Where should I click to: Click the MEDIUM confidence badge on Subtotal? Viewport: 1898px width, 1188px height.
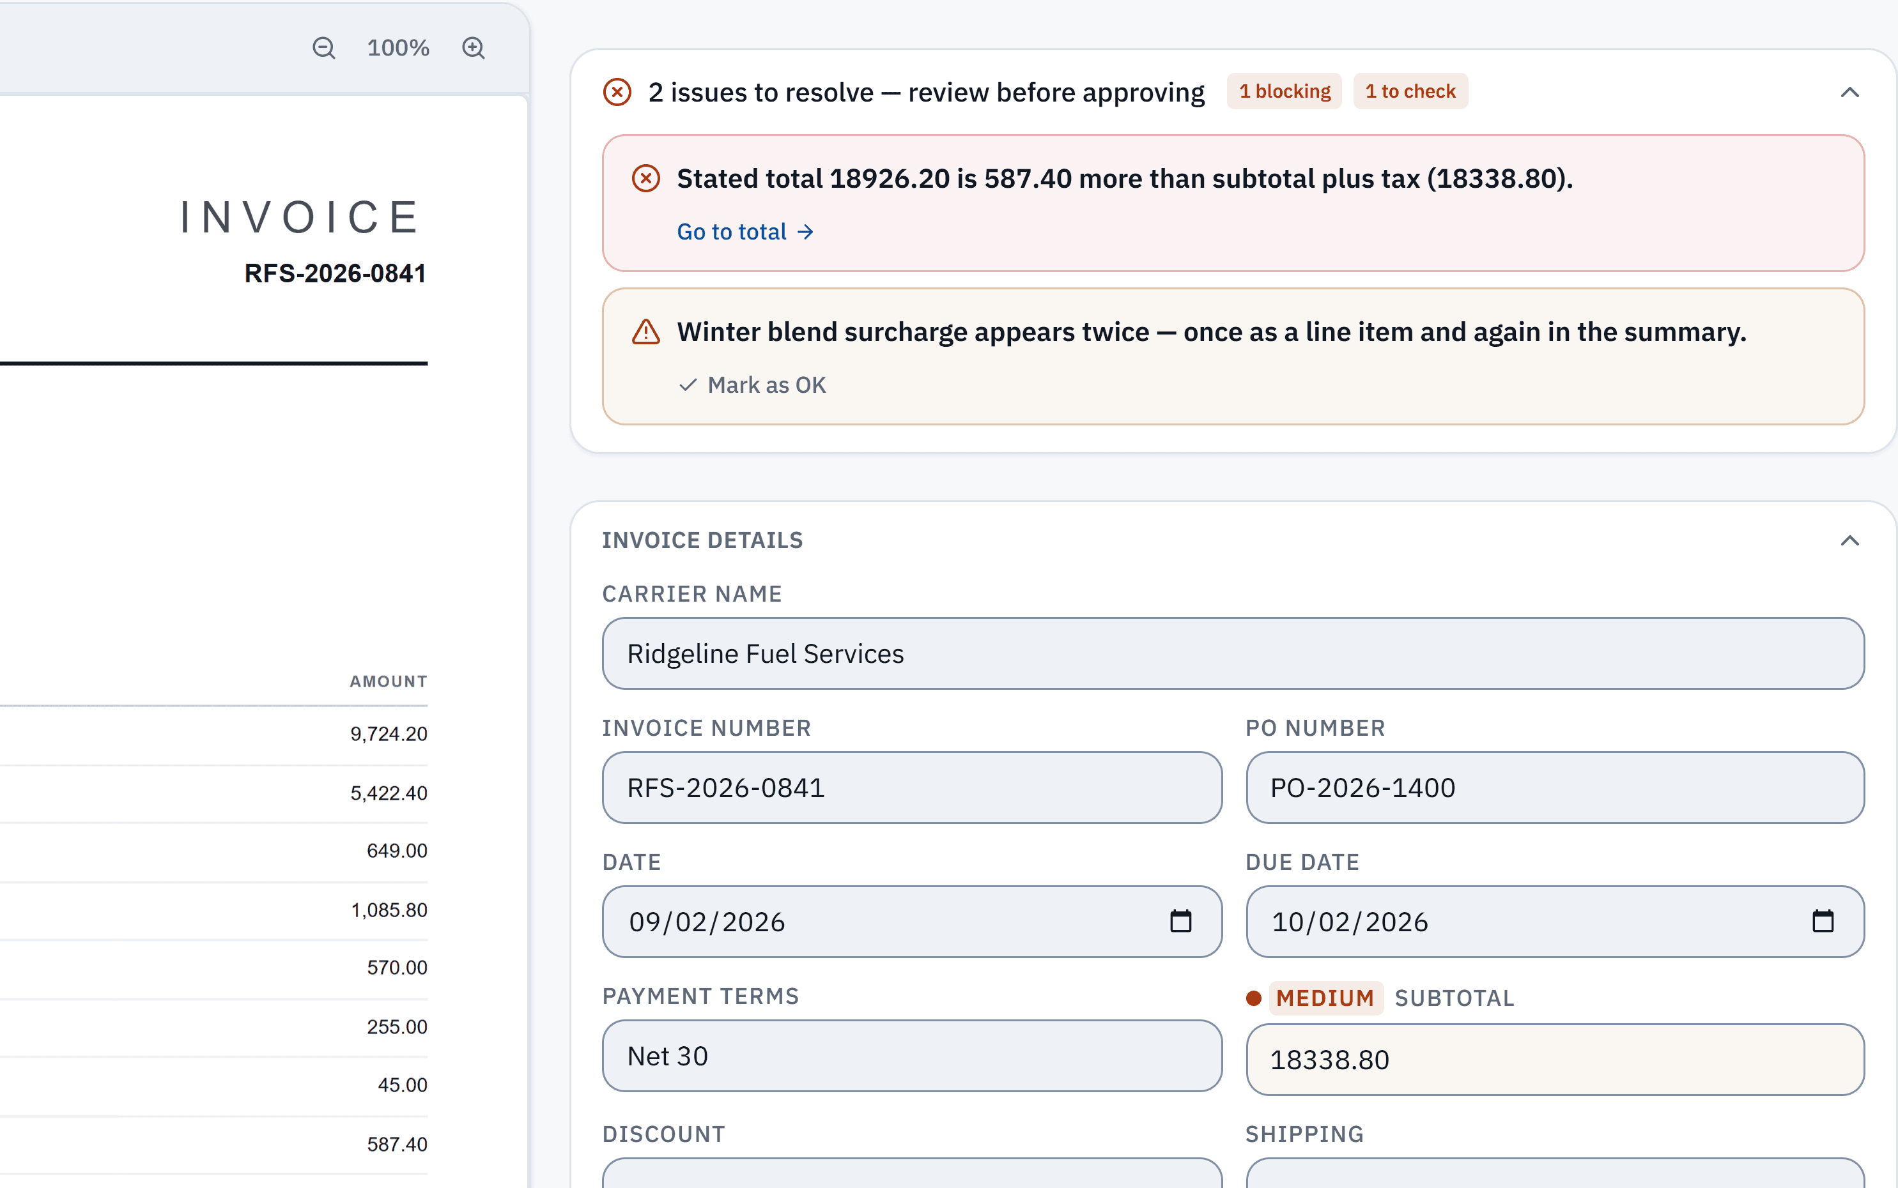tap(1325, 998)
